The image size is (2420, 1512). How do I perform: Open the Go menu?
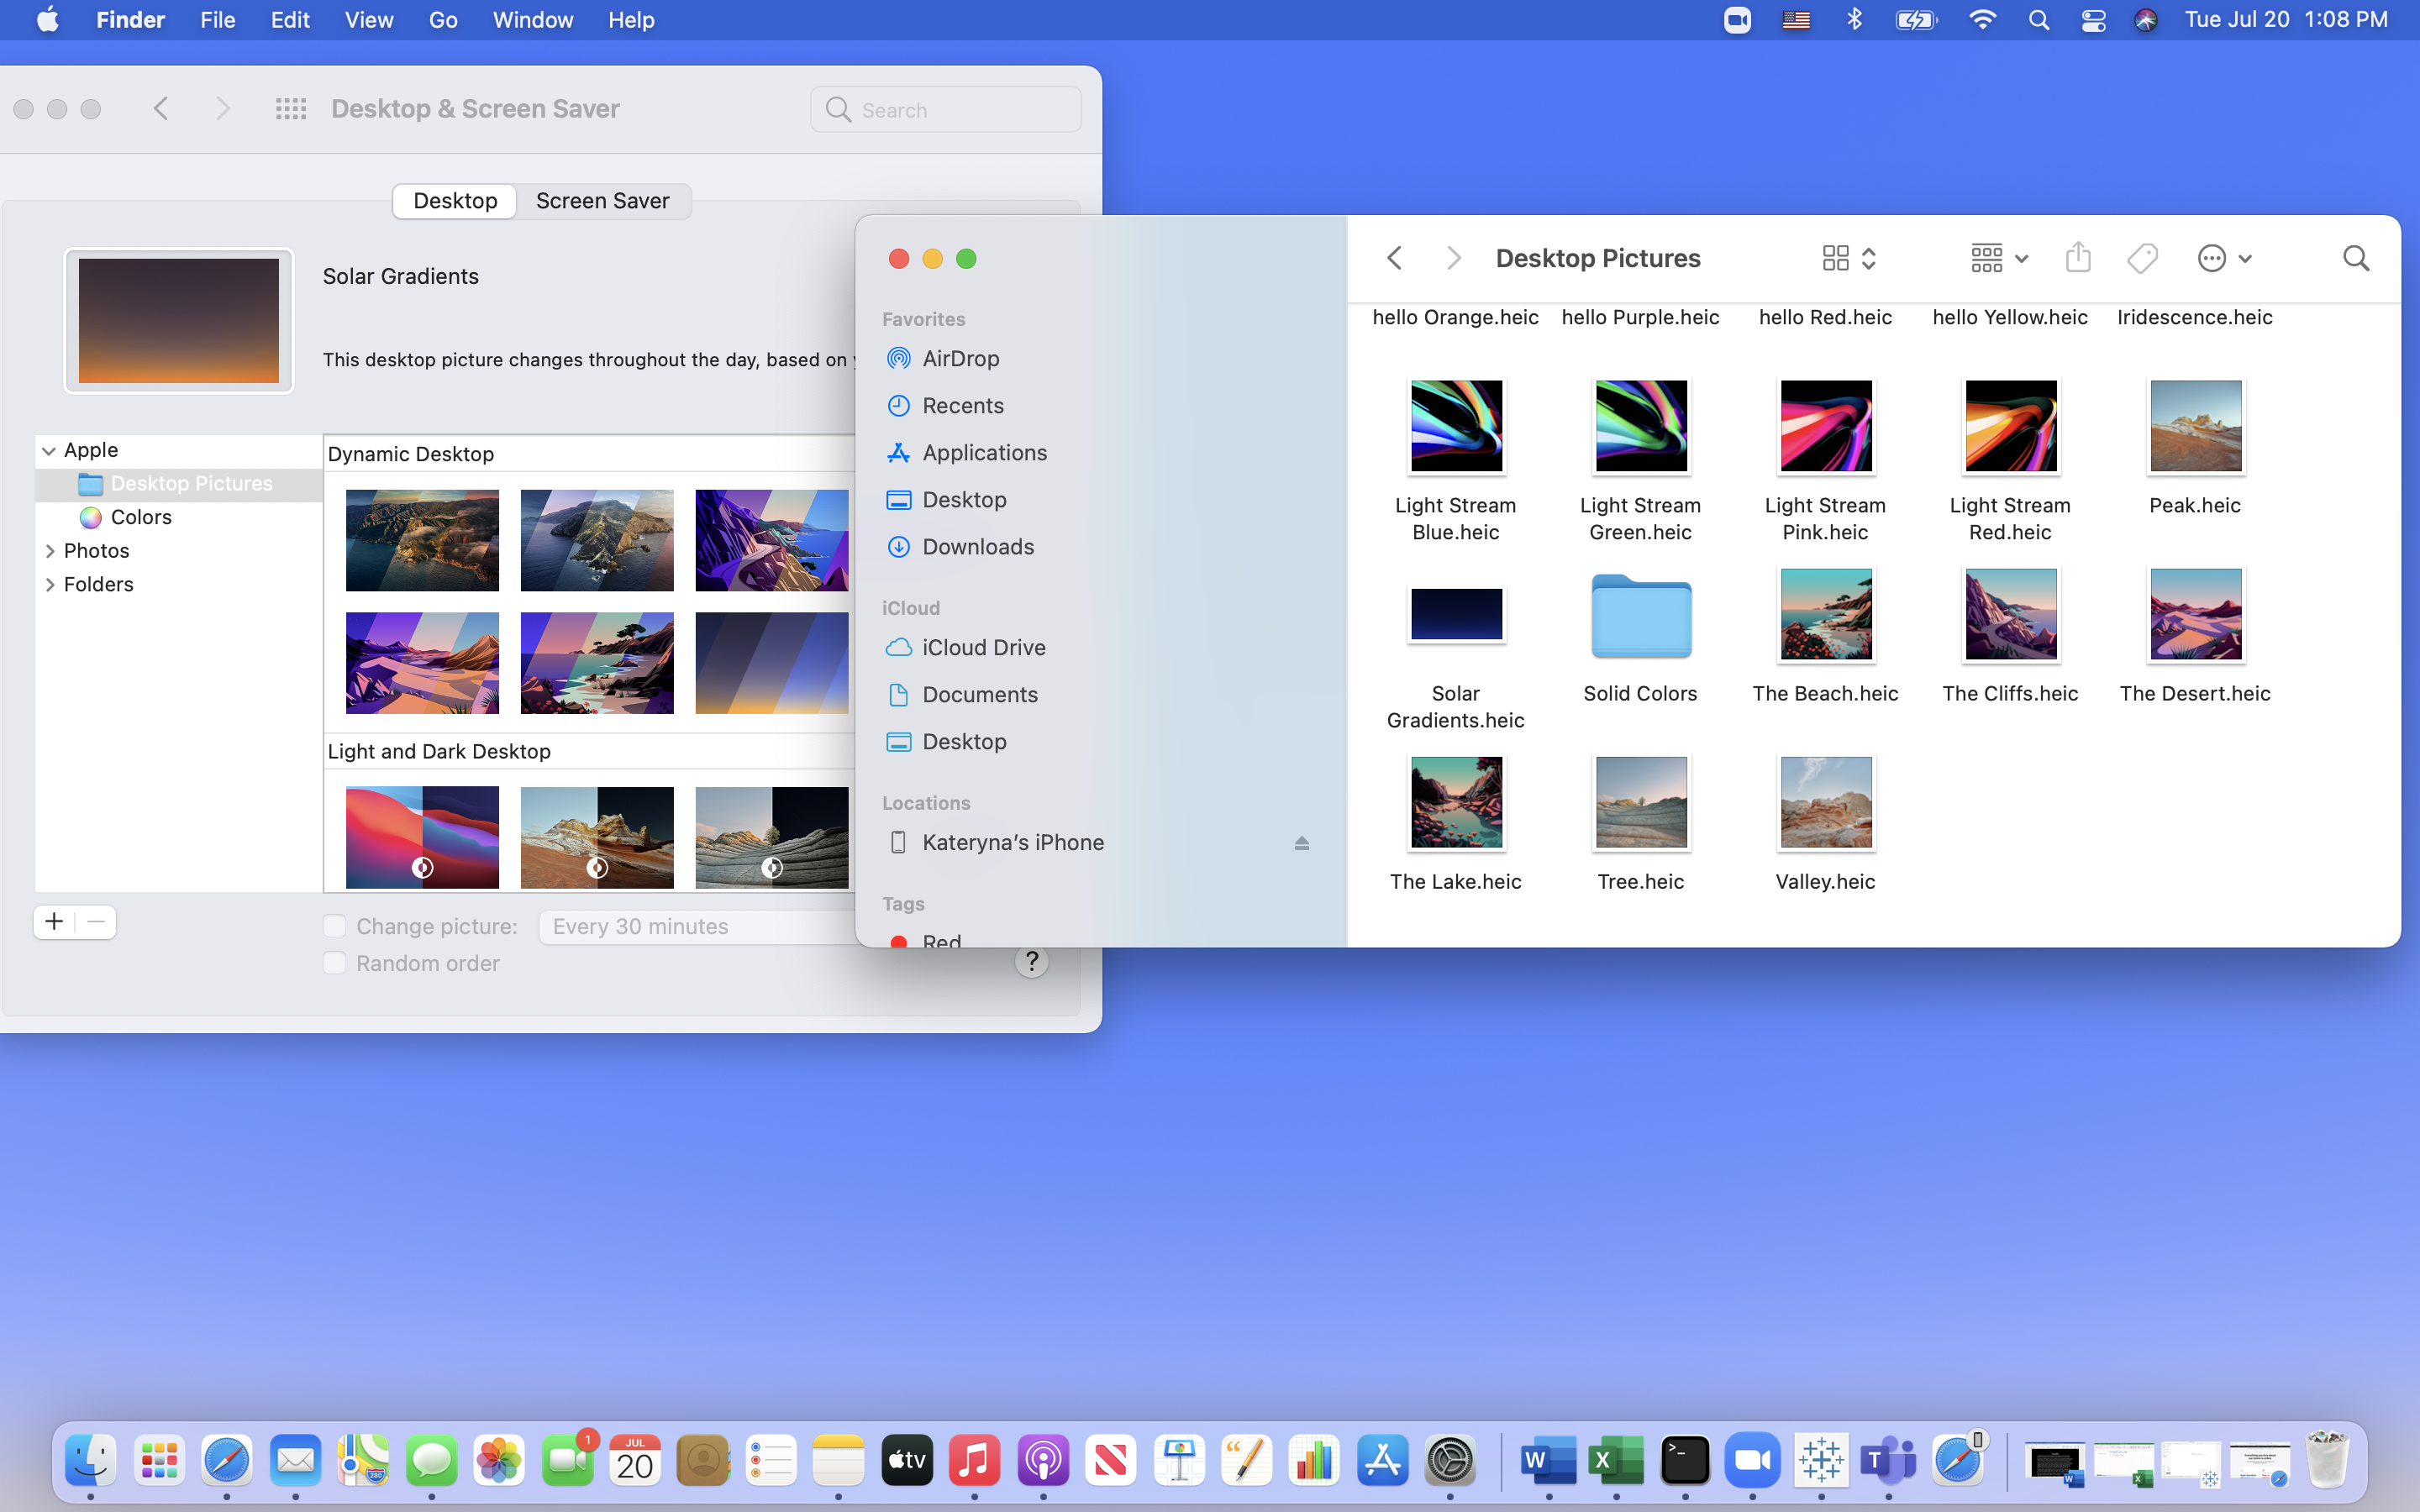tap(443, 20)
